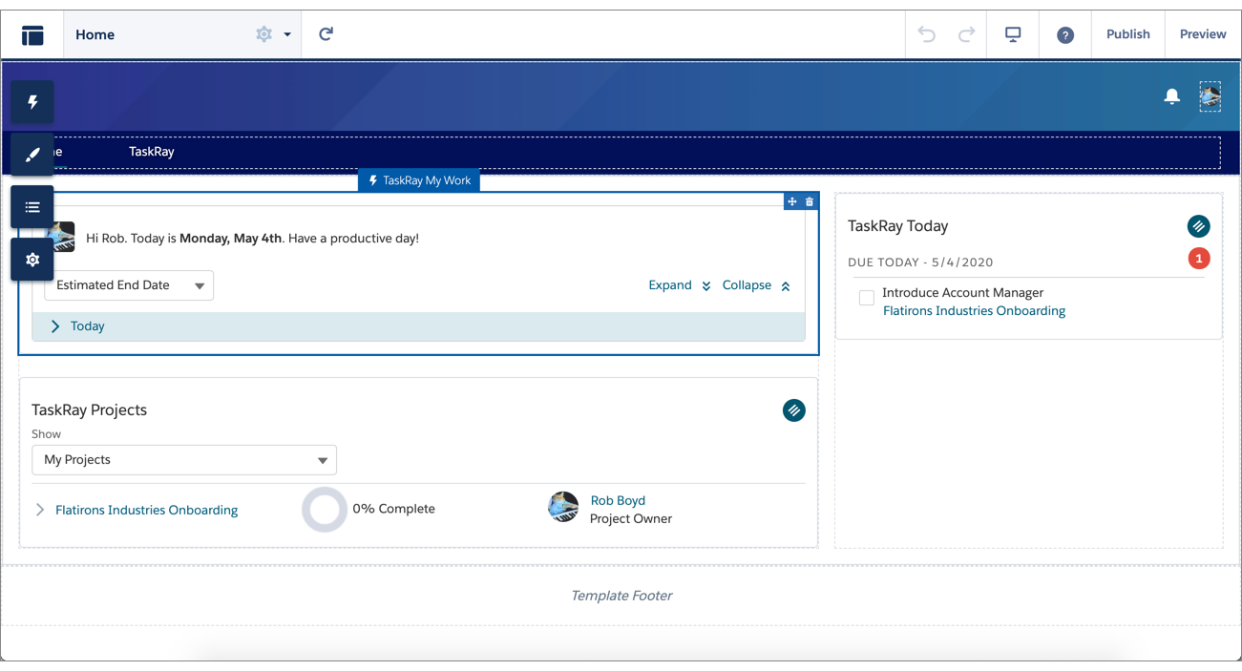Click the "Hi Rob" greeting message

(252, 239)
